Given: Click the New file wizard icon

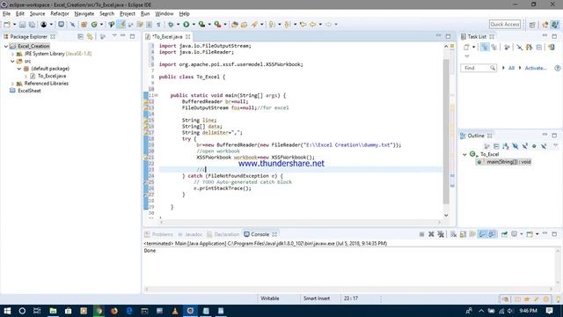Looking at the screenshot, I should click(x=7, y=25).
